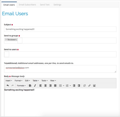Justify the body text
Screen dimensions: 120x117
click(x=55, y=85)
